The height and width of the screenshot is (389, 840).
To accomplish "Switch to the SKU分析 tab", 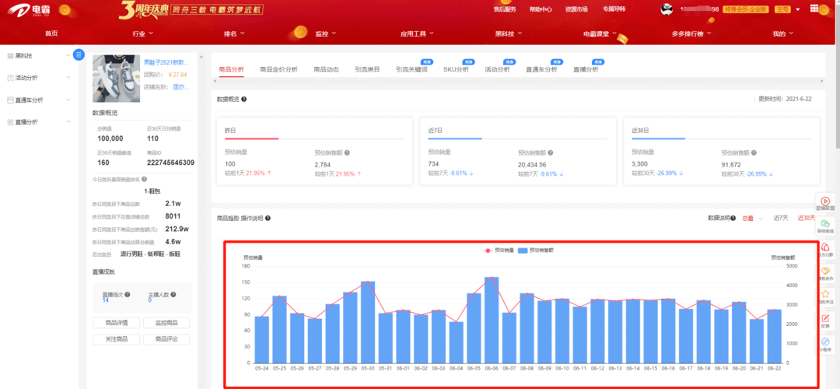I will pyautogui.click(x=456, y=70).
